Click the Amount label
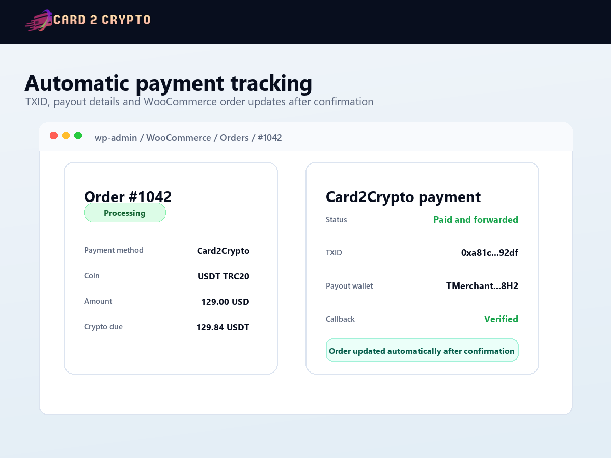This screenshot has width=611, height=458. 98,301
